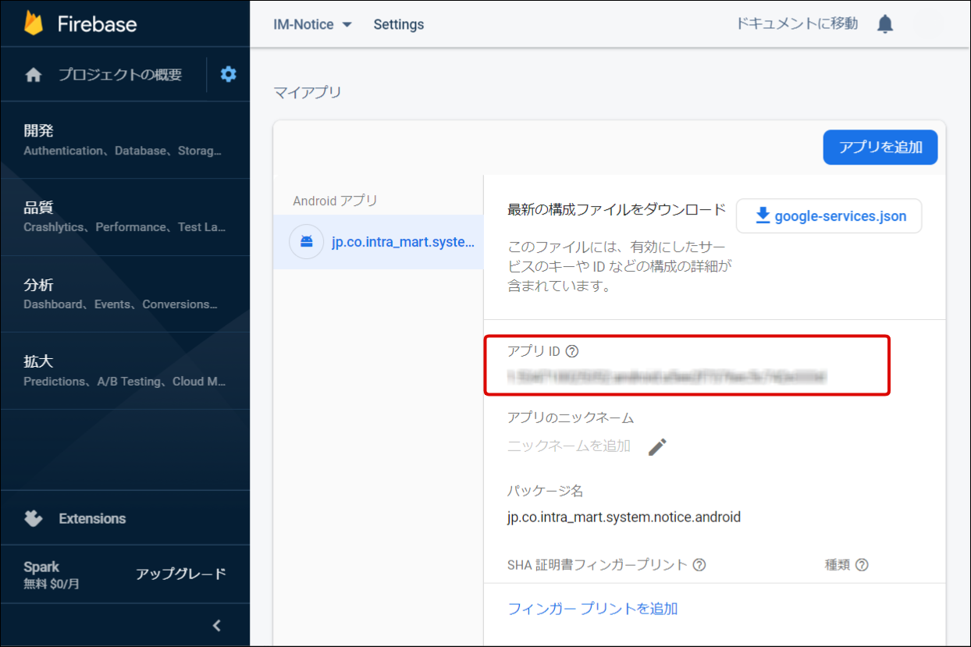
Task: Click the Settings header label
Action: point(398,24)
